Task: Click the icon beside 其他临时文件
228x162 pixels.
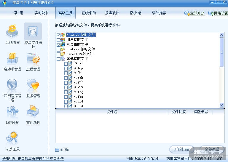Action: pyautogui.click(x=63, y=59)
